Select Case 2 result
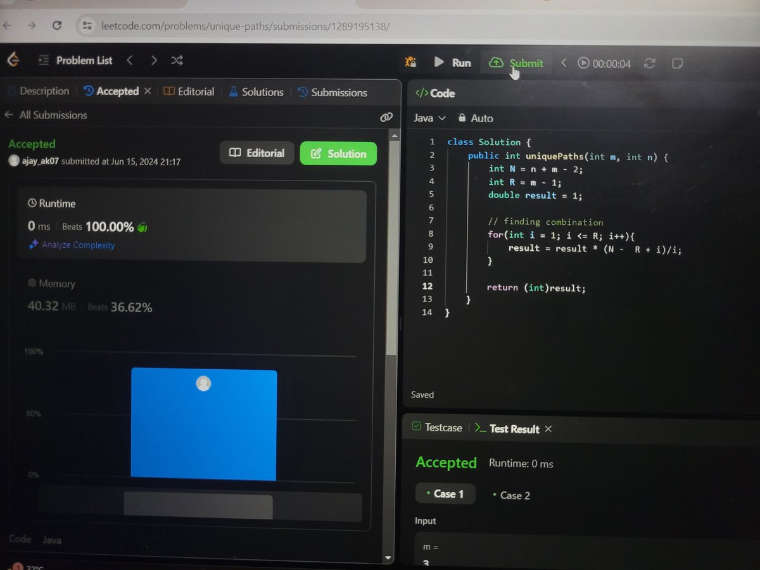 point(511,495)
